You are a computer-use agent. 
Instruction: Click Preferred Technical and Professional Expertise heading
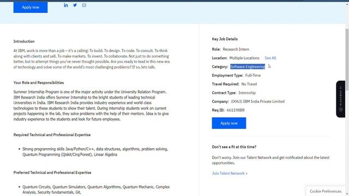[52, 173]
